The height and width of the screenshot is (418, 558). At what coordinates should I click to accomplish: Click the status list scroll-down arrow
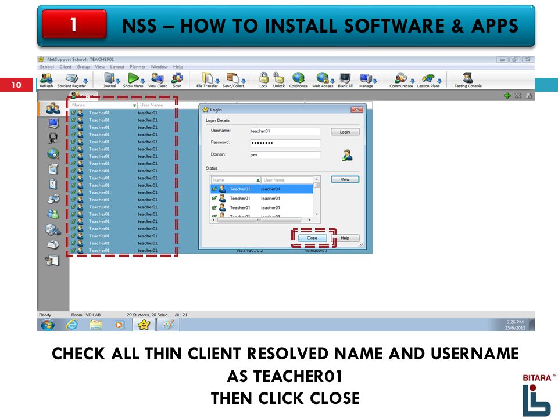tap(317, 214)
